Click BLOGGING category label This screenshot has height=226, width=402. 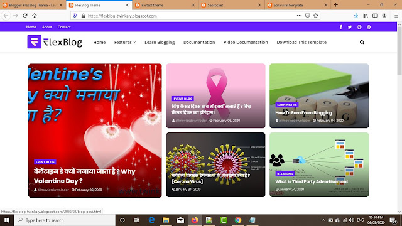[x=285, y=174]
